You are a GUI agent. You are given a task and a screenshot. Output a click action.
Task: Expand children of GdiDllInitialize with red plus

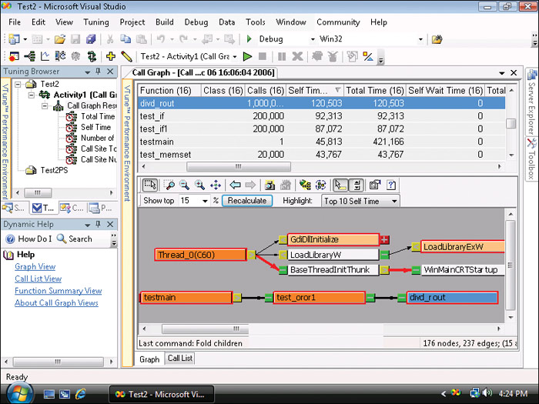click(x=385, y=240)
